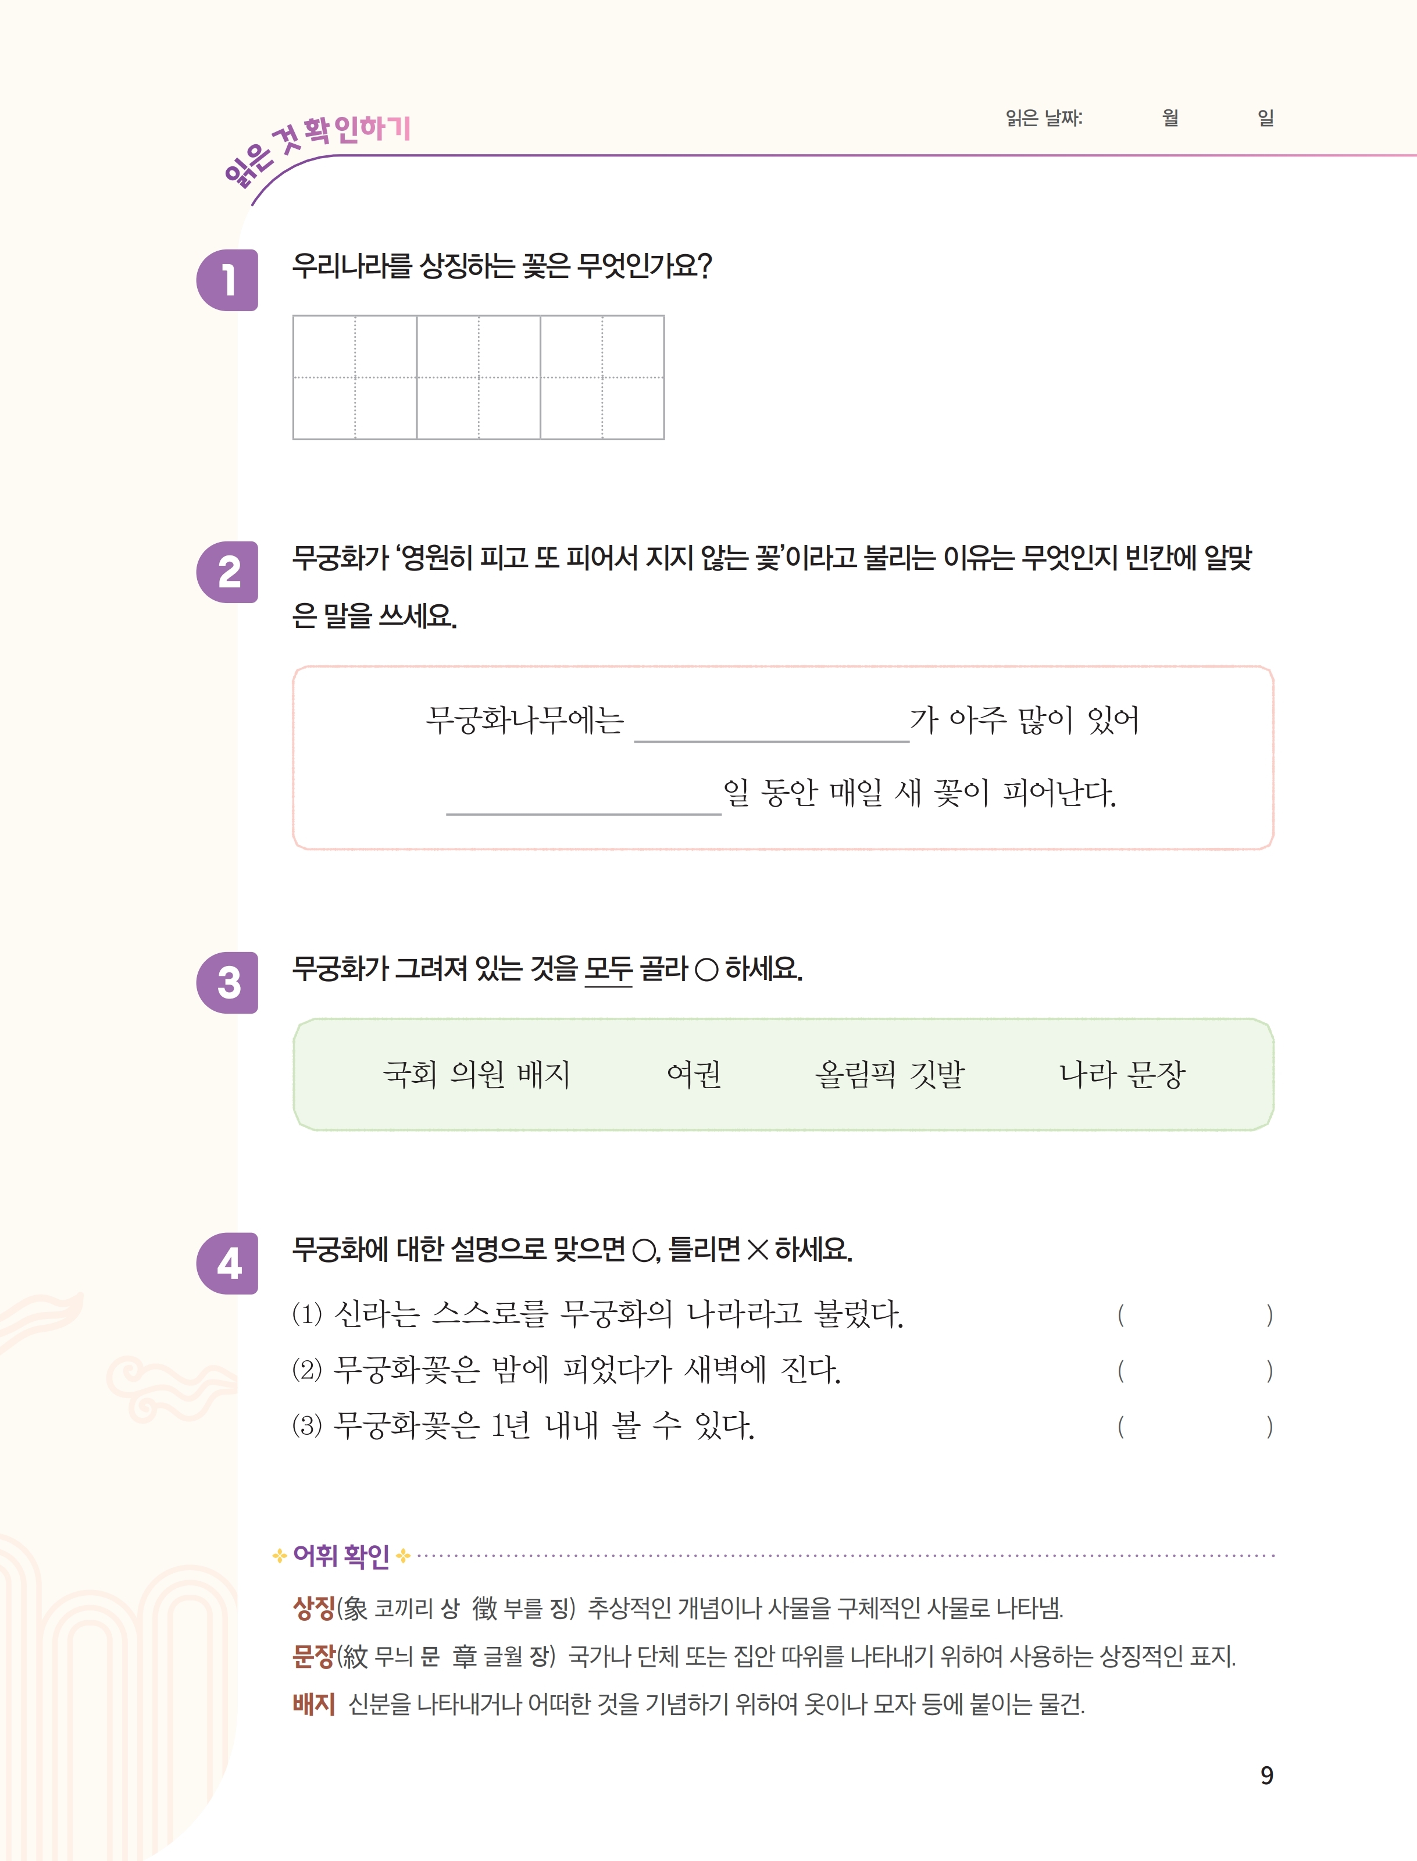Click the purple number 1 question badge

(227, 280)
